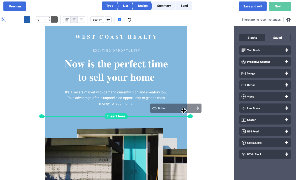Screen dimensions: 296x180
Task: Select the RSS Feed block
Action: click(x=265, y=131)
